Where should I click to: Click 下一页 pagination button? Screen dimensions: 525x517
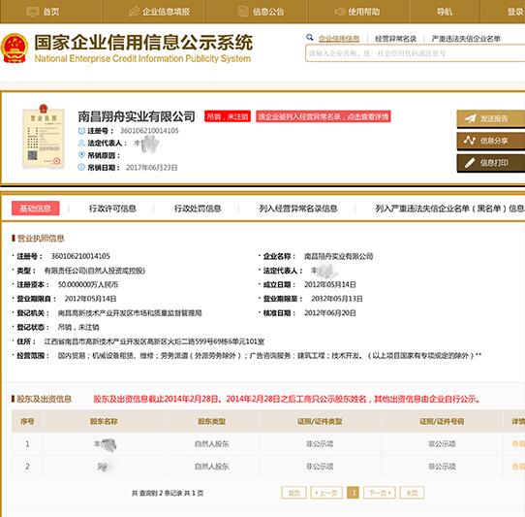click(x=380, y=493)
